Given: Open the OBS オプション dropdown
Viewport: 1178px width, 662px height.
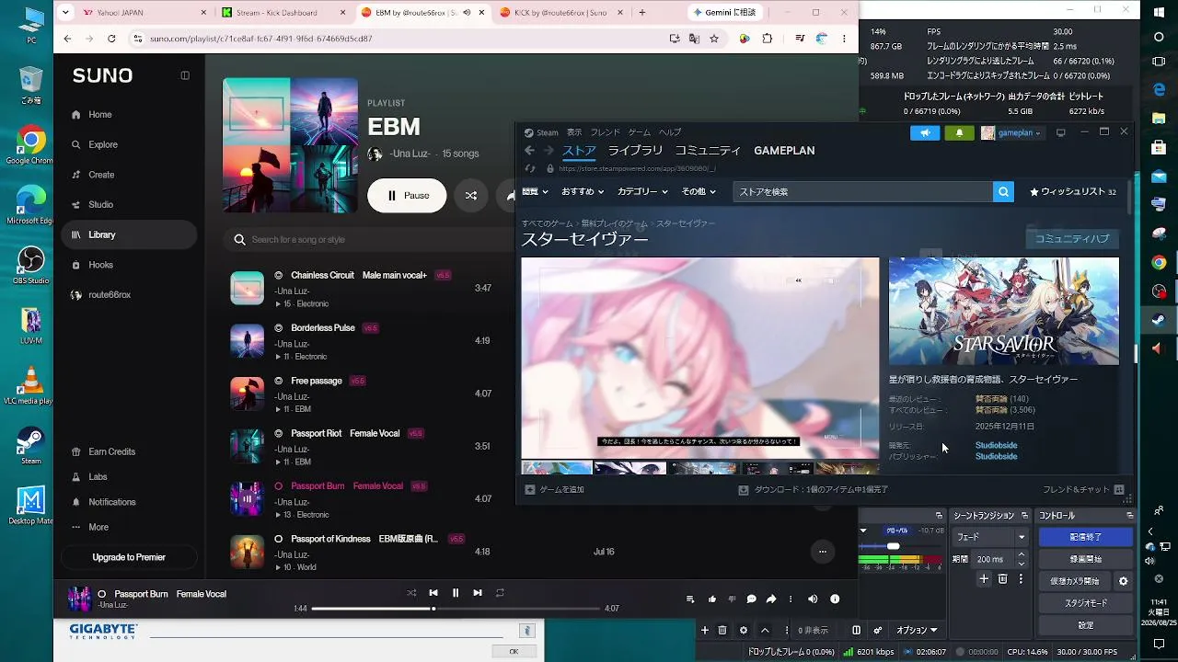Looking at the screenshot, I should pyautogui.click(x=917, y=631).
